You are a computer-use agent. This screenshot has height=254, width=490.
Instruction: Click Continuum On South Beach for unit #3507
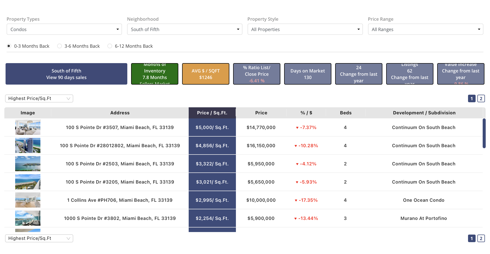pos(424,128)
